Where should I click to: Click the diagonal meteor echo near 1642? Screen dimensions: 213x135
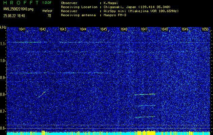click(42, 94)
